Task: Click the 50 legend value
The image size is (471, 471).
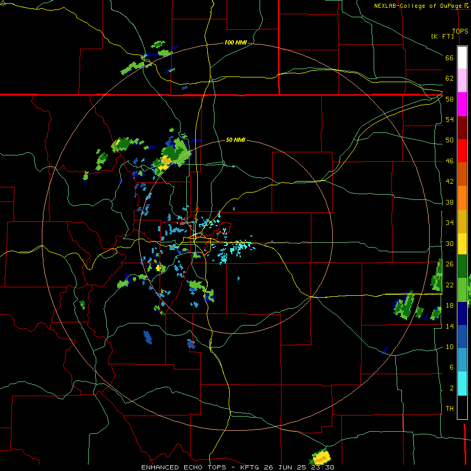Action: pyautogui.click(x=450, y=140)
